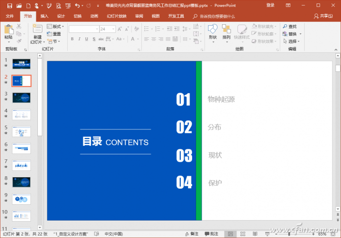Image resolution: width=341 pixels, height=238 pixels.
Task: Click the language 中文(中国) status bar entry
Action: pyautogui.click(x=114, y=234)
